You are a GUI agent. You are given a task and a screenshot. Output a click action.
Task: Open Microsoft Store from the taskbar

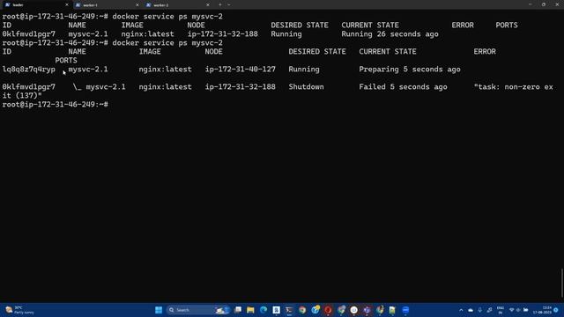[276, 310]
